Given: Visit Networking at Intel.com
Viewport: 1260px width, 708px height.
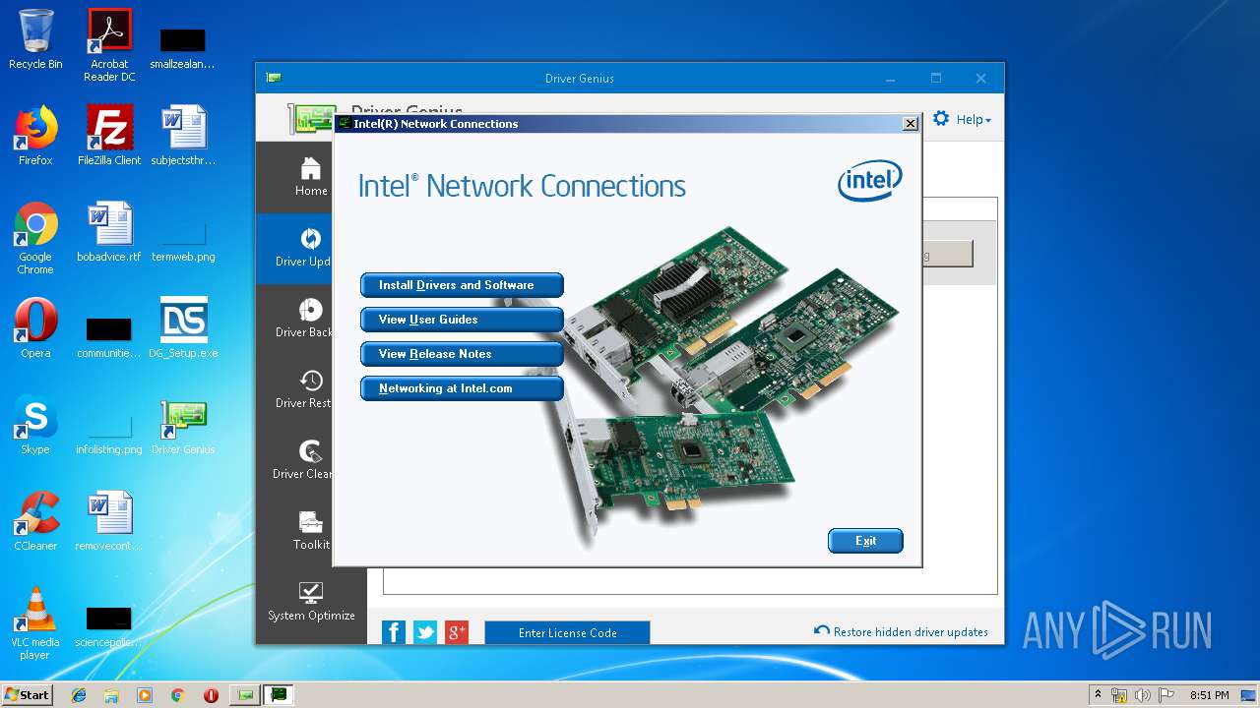Looking at the screenshot, I should coord(462,388).
